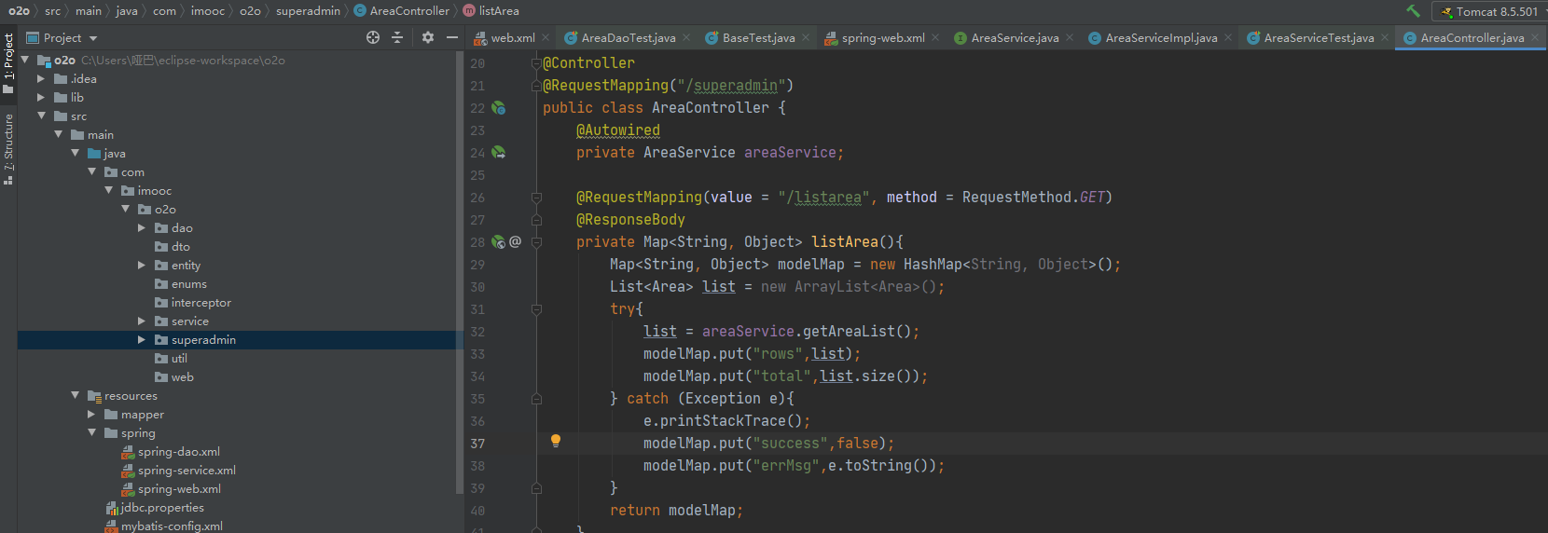Click the @ gutter icon on line 28
This screenshot has height=533, width=1548.
pos(515,242)
